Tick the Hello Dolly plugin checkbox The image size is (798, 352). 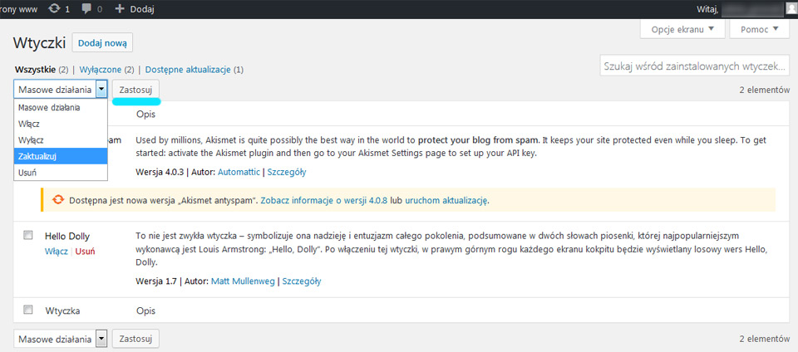point(28,235)
